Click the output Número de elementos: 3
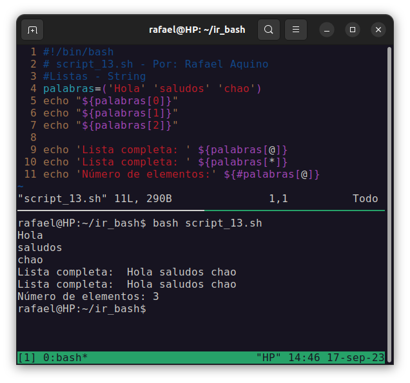 tap(88, 297)
